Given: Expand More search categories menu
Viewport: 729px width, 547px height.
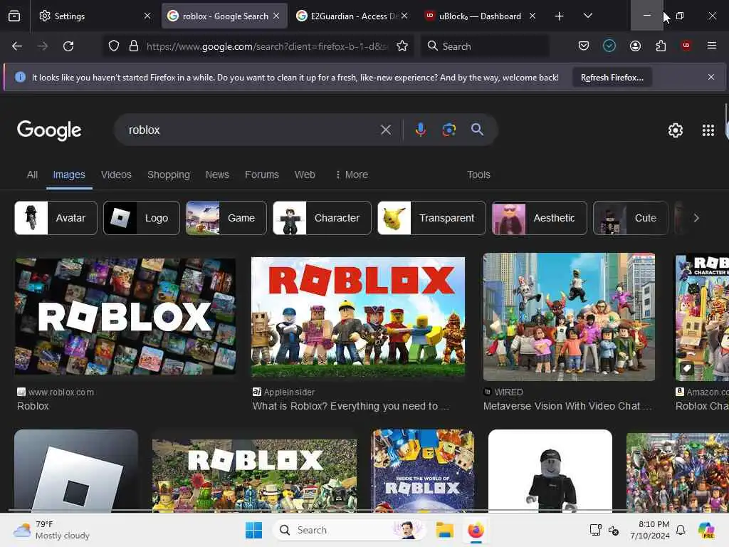Looking at the screenshot, I should 352,175.
